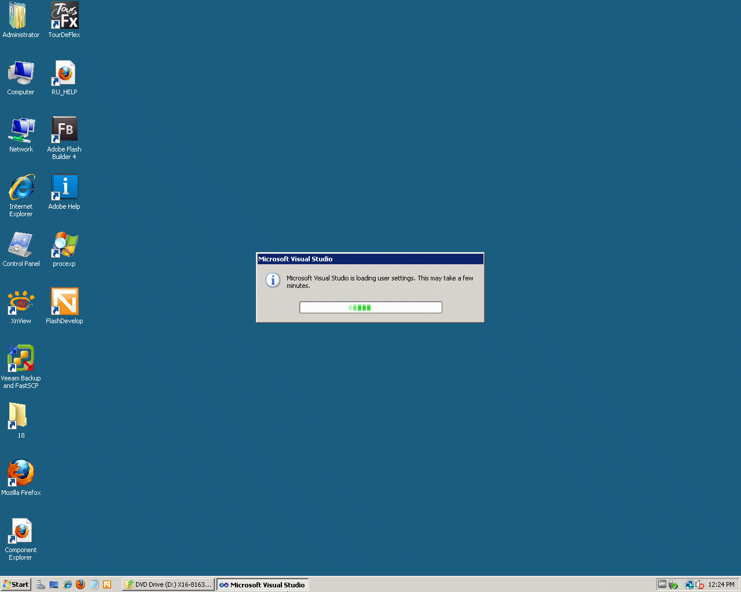Activate the Microsoft Visual Studio taskbar button

click(x=262, y=584)
